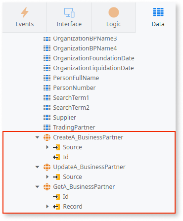The width and height of the screenshot is (183, 221).
Task: Click the UpdateA_BusinessPartner orange globe icon
Action: click(47, 167)
